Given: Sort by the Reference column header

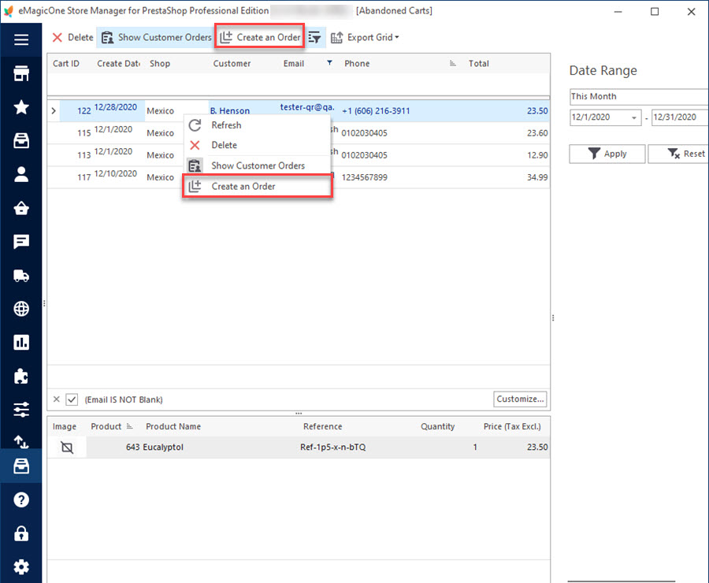Looking at the screenshot, I should [322, 426].
